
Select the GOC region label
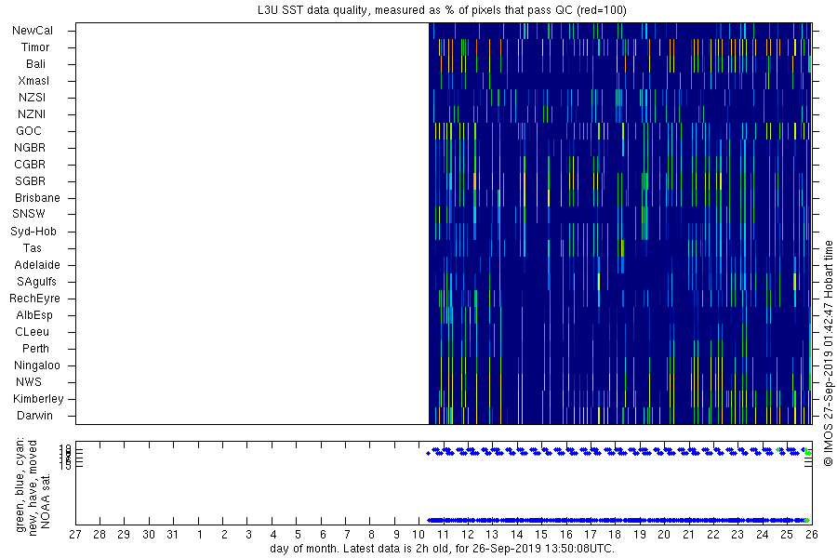point(29,131)
